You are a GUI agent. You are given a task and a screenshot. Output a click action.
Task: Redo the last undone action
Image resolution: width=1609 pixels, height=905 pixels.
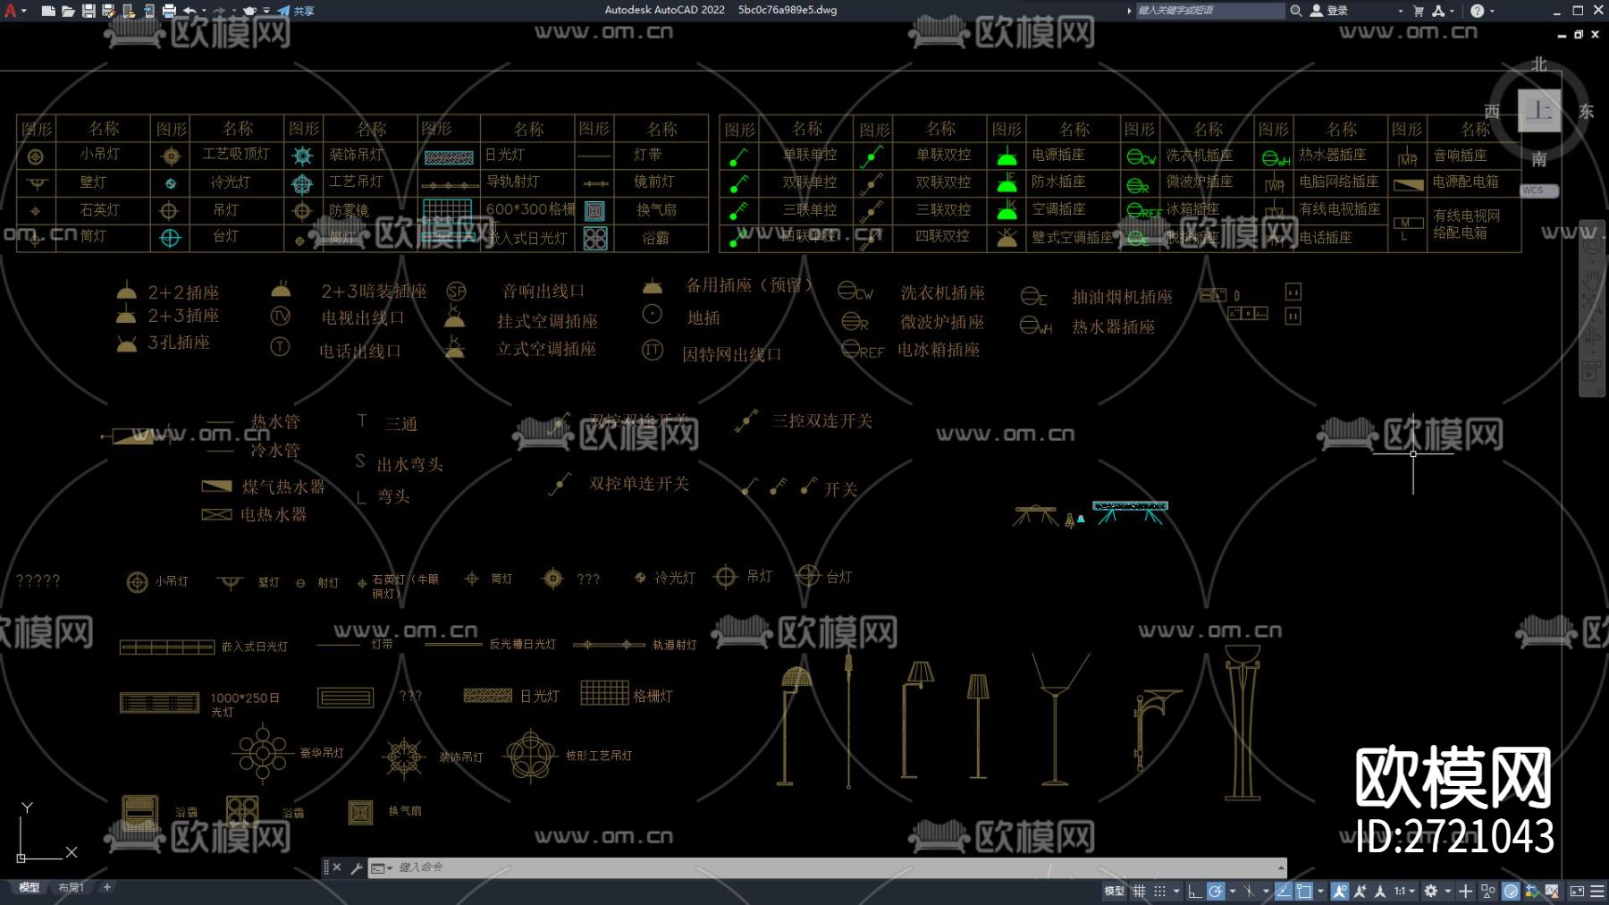219,11
